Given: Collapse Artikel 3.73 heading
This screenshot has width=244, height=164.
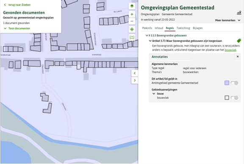Looking at the screenshot, I should click(x=150, y=41).
